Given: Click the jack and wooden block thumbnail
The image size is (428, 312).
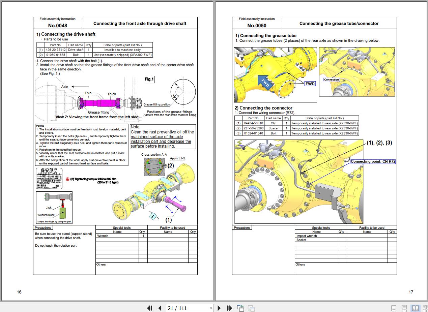Looking at the screenshot, I should [54, 207].
